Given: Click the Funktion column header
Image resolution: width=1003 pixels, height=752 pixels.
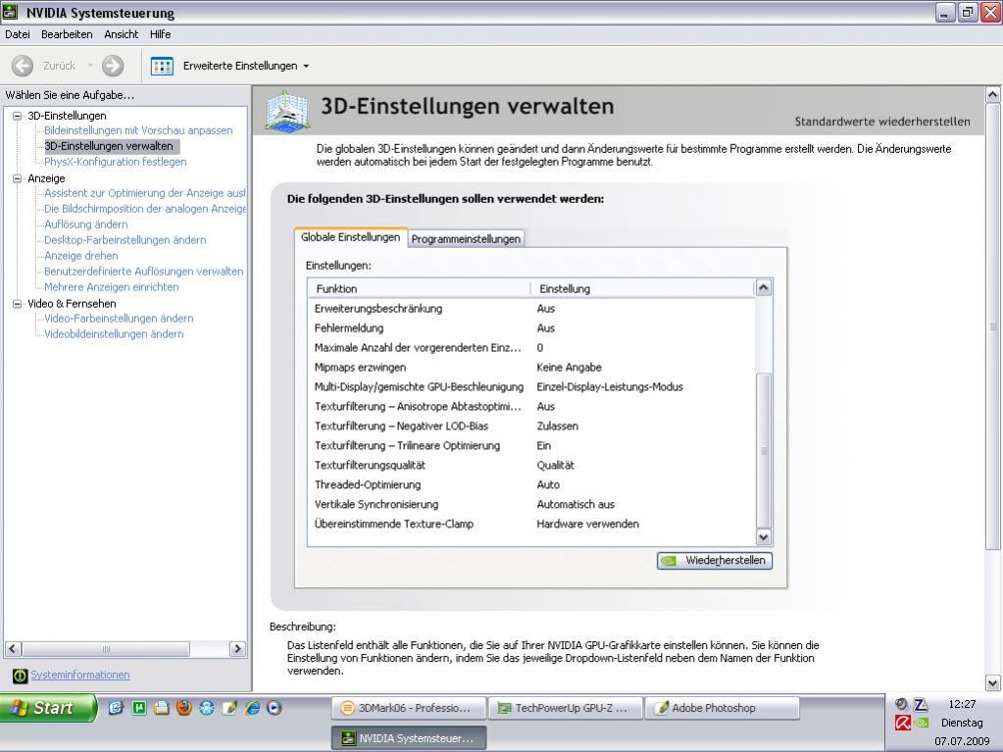Looking at the screenshot, I should point(419,288).
